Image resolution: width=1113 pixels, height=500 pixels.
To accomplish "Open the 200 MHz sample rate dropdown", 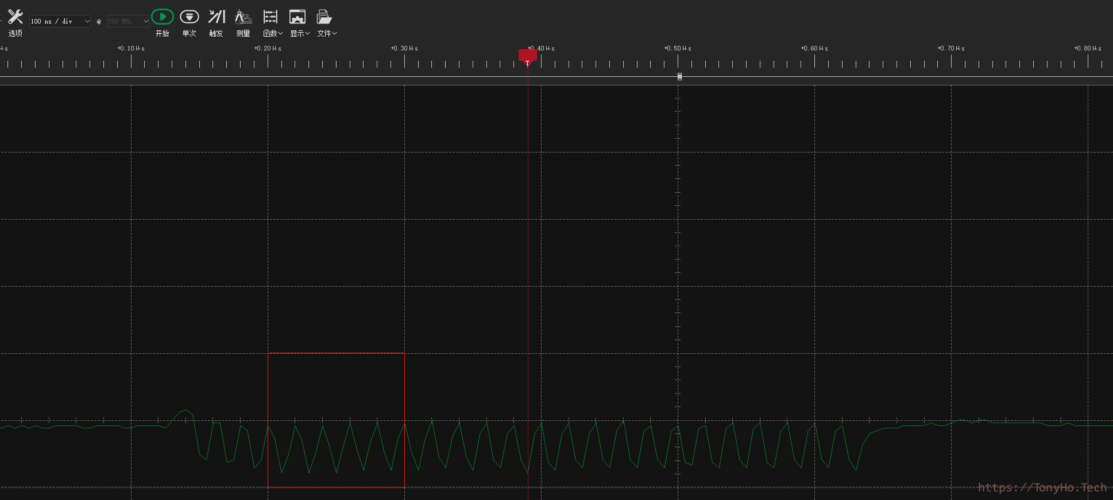I will pyautogui.click(x=127, y=21).
